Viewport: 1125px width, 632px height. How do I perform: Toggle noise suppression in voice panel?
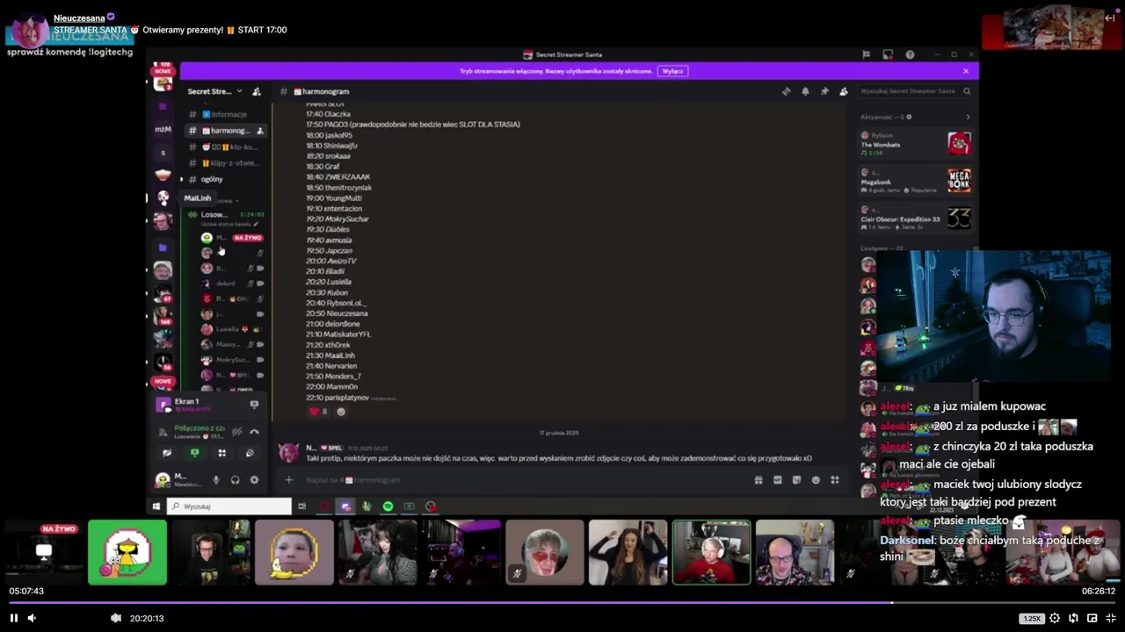(236, 431)
